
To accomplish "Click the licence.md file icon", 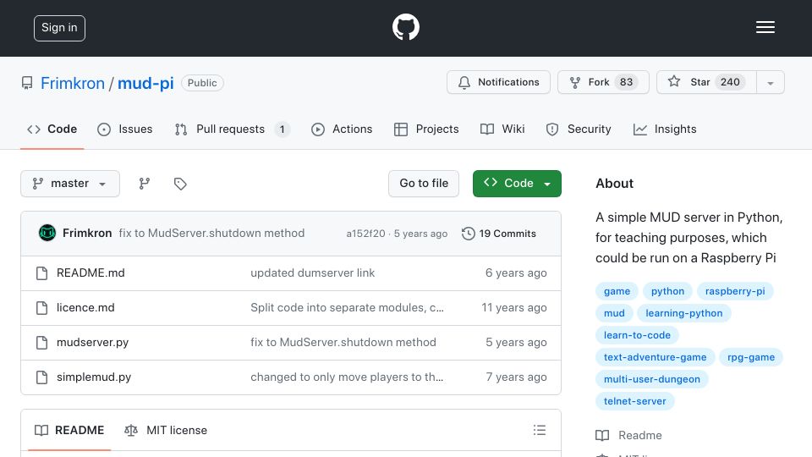I will coord(42,308).
